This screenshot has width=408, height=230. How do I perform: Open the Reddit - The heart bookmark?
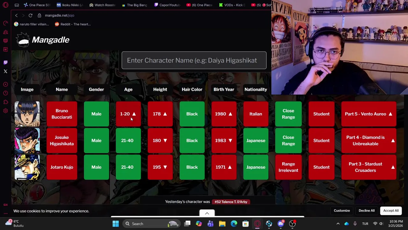pos(73,24)
